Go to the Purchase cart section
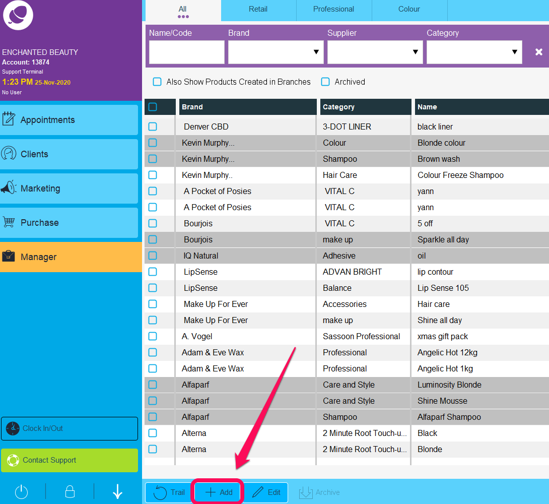 click(x=69, y=223)
